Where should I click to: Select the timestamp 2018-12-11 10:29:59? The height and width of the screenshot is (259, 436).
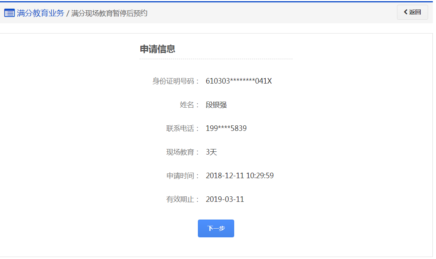240,176
